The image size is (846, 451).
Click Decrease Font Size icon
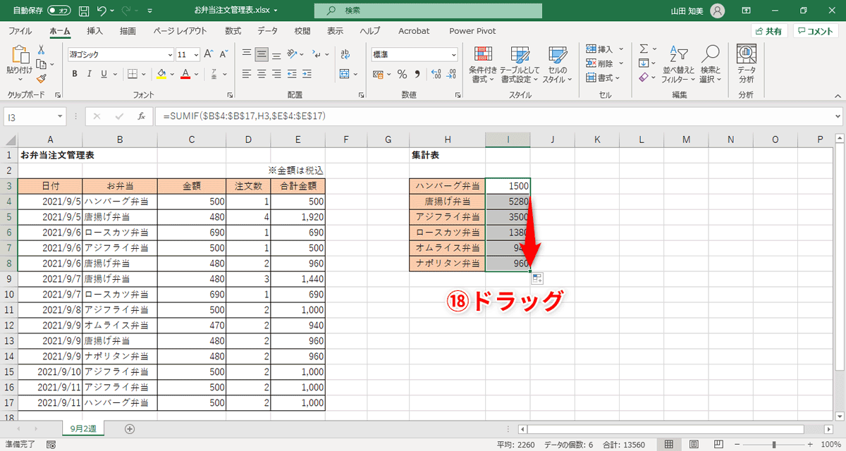coord(223,54)
